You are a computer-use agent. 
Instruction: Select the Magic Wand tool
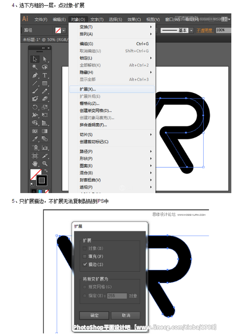(35, 67)
